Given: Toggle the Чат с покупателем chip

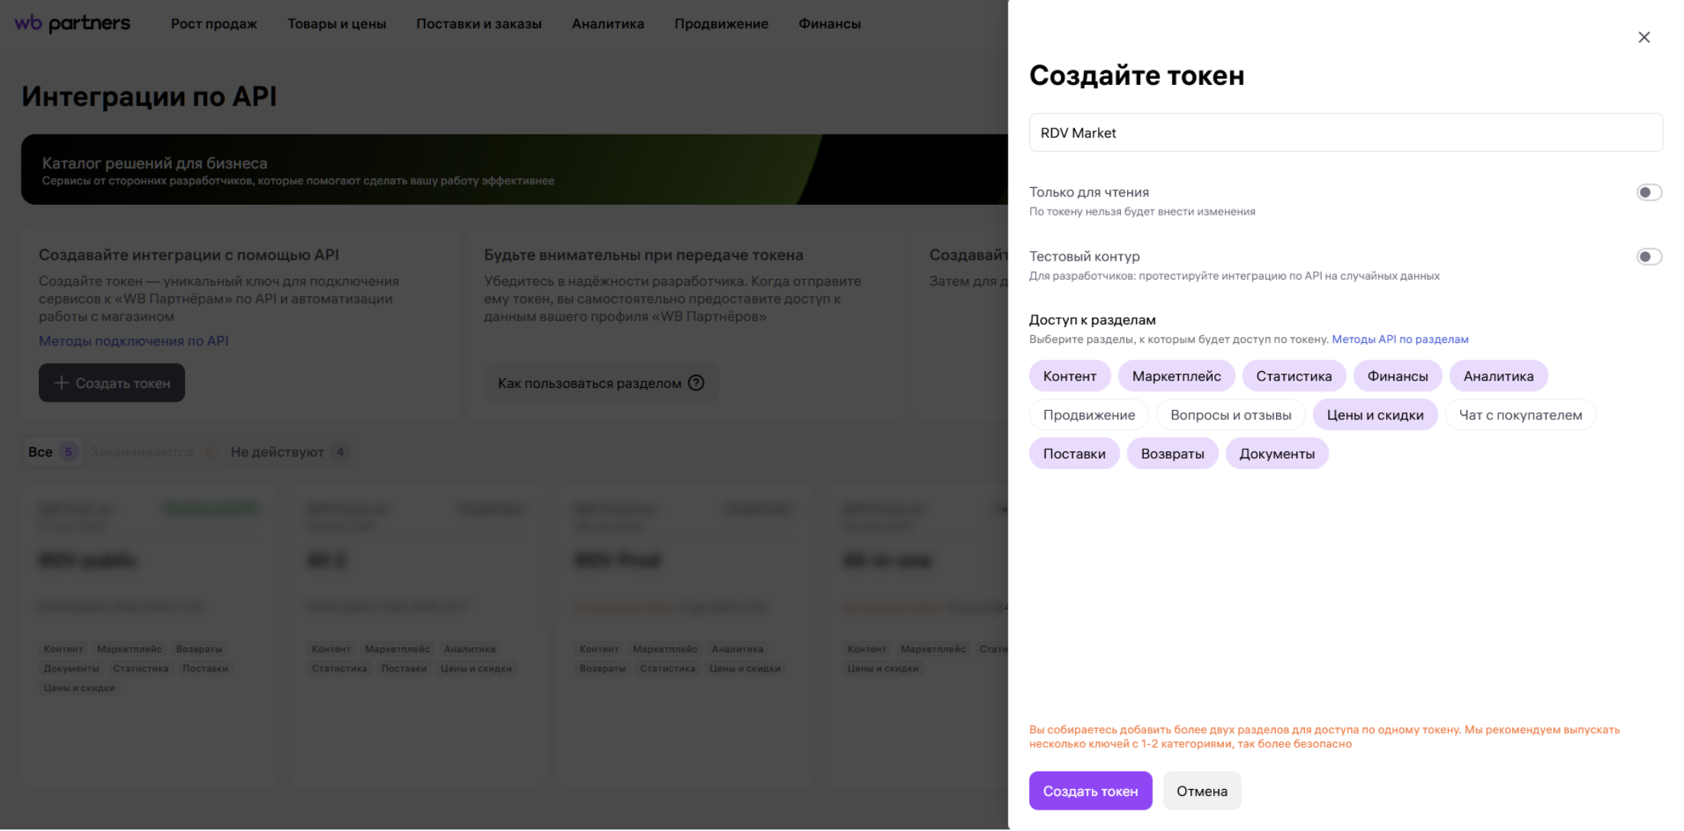Looking at the screenshot, I should [1520, 415].
